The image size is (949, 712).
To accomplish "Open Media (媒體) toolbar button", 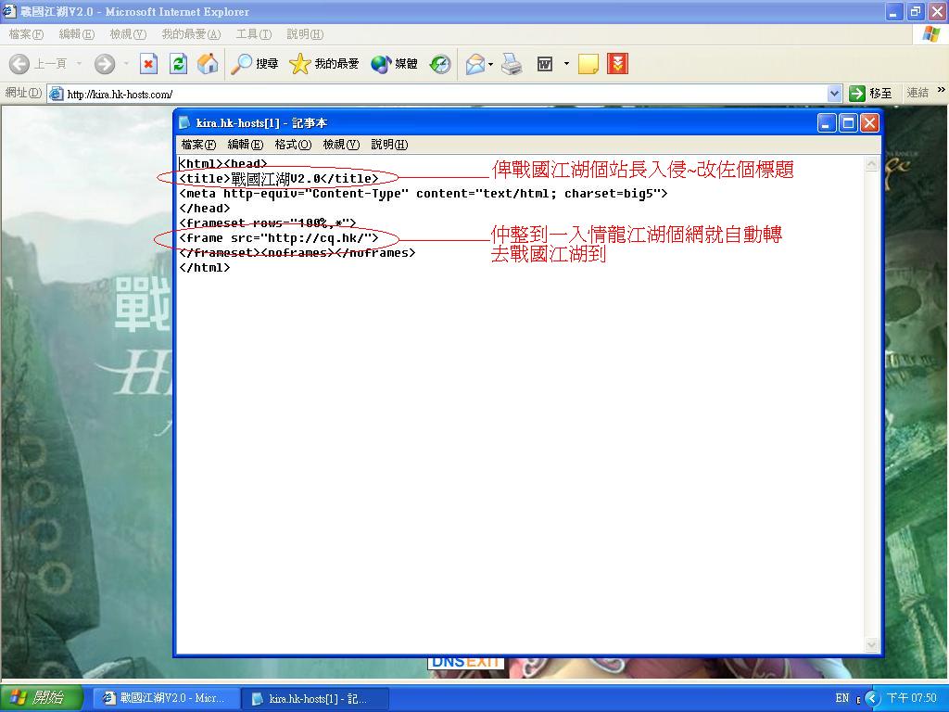I will (x=394, y=64).
